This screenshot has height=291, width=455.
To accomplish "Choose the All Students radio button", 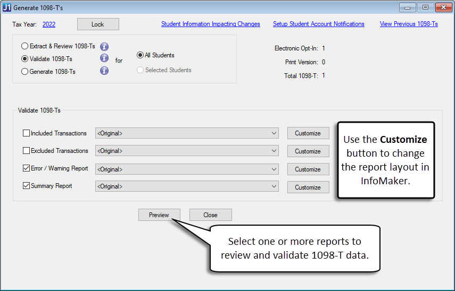I will (140, 55).
